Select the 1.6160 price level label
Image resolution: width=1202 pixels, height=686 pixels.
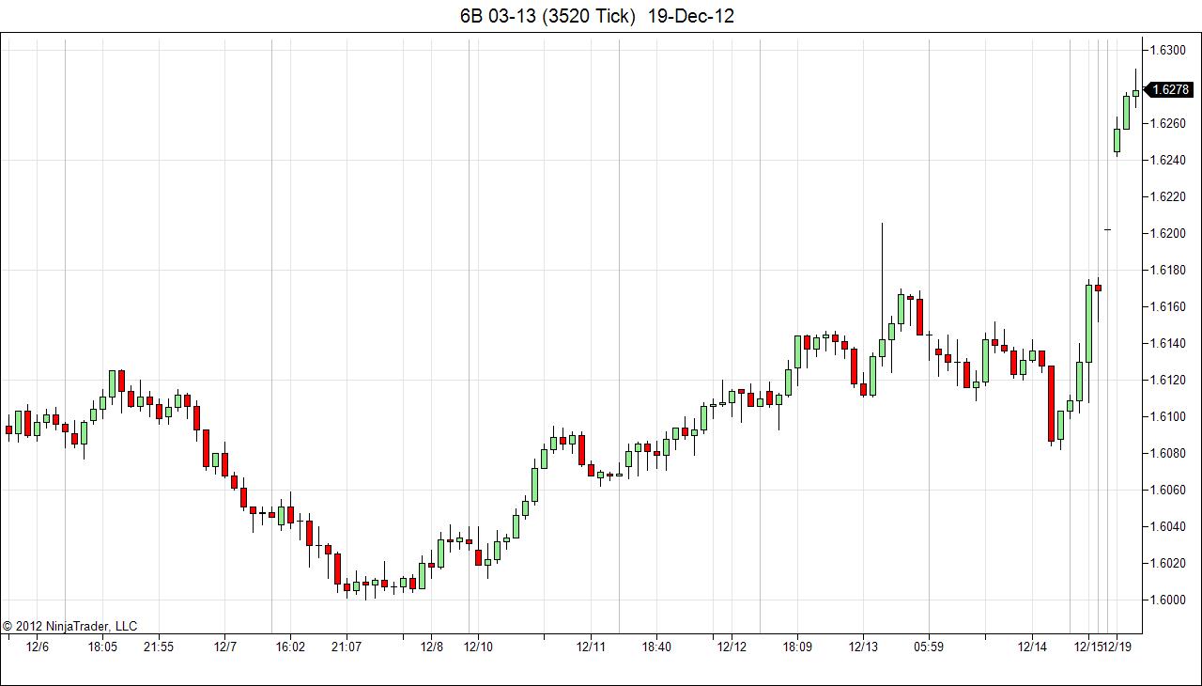[x=1169, y=306]
